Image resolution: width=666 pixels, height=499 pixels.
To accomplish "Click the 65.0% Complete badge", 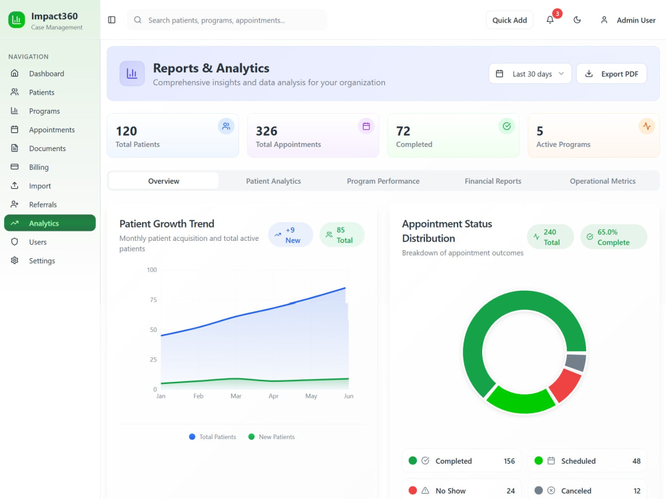I will pyautogui.click(x=613, y=237).
